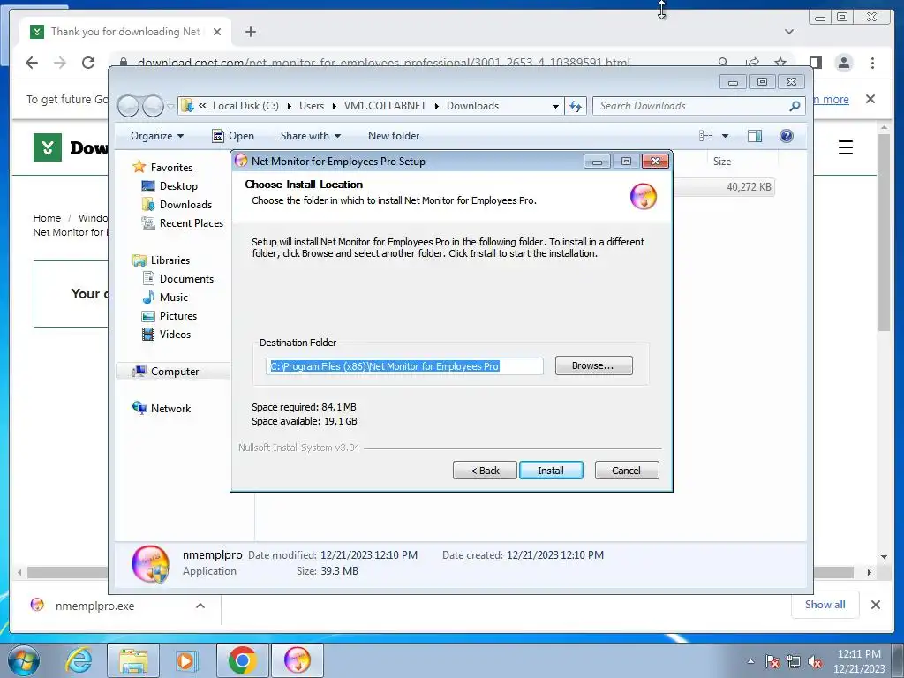Click the 40,272 KB file size cell
This screenshot has height=678, width=904.
pos(749,187)
